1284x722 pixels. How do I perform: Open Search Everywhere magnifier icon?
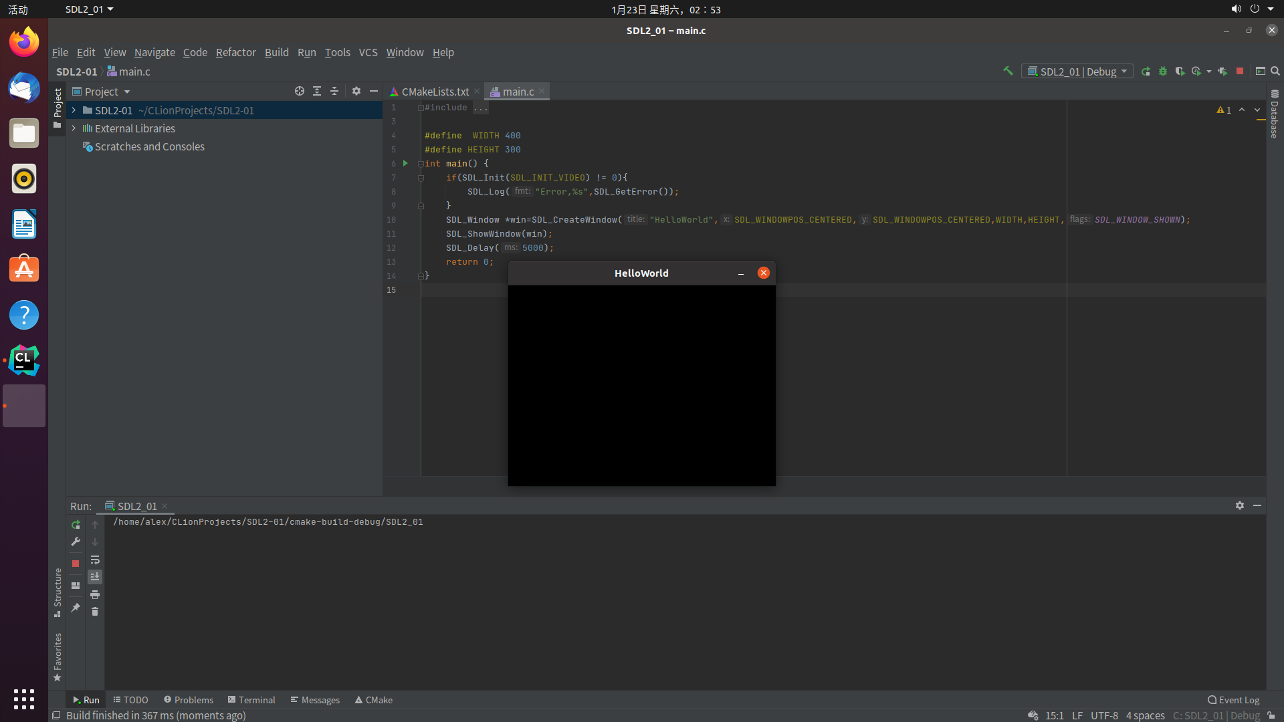click(1275, 71)
